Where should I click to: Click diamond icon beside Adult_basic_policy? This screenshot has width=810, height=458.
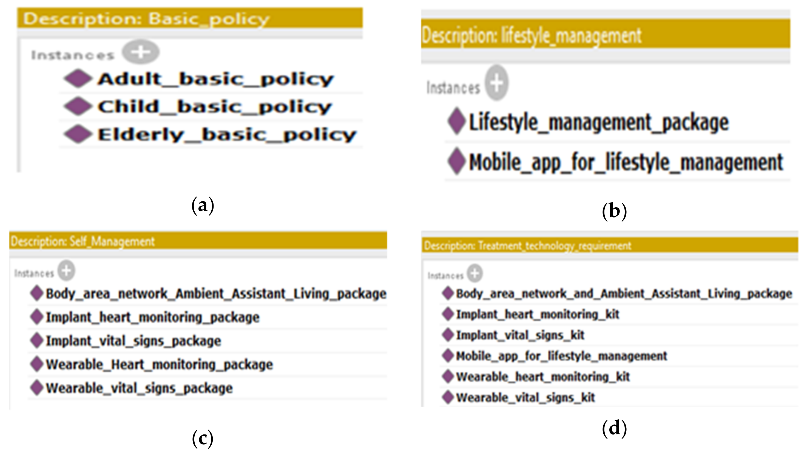point(78,79)
